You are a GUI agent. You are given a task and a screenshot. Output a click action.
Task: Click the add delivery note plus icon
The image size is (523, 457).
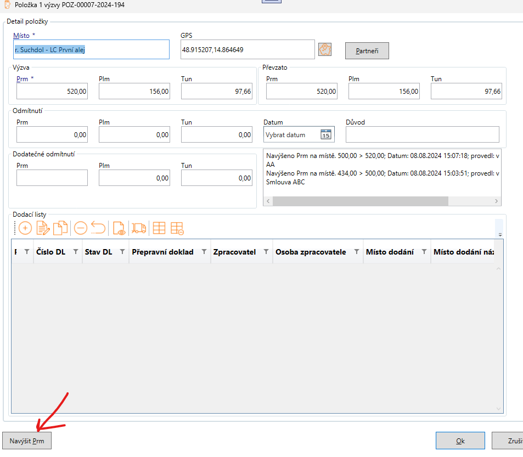click(25, 228)
